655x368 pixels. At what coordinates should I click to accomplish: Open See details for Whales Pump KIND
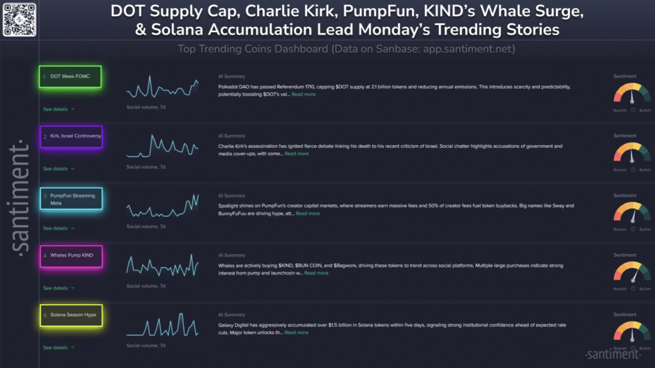pos(58,288)
